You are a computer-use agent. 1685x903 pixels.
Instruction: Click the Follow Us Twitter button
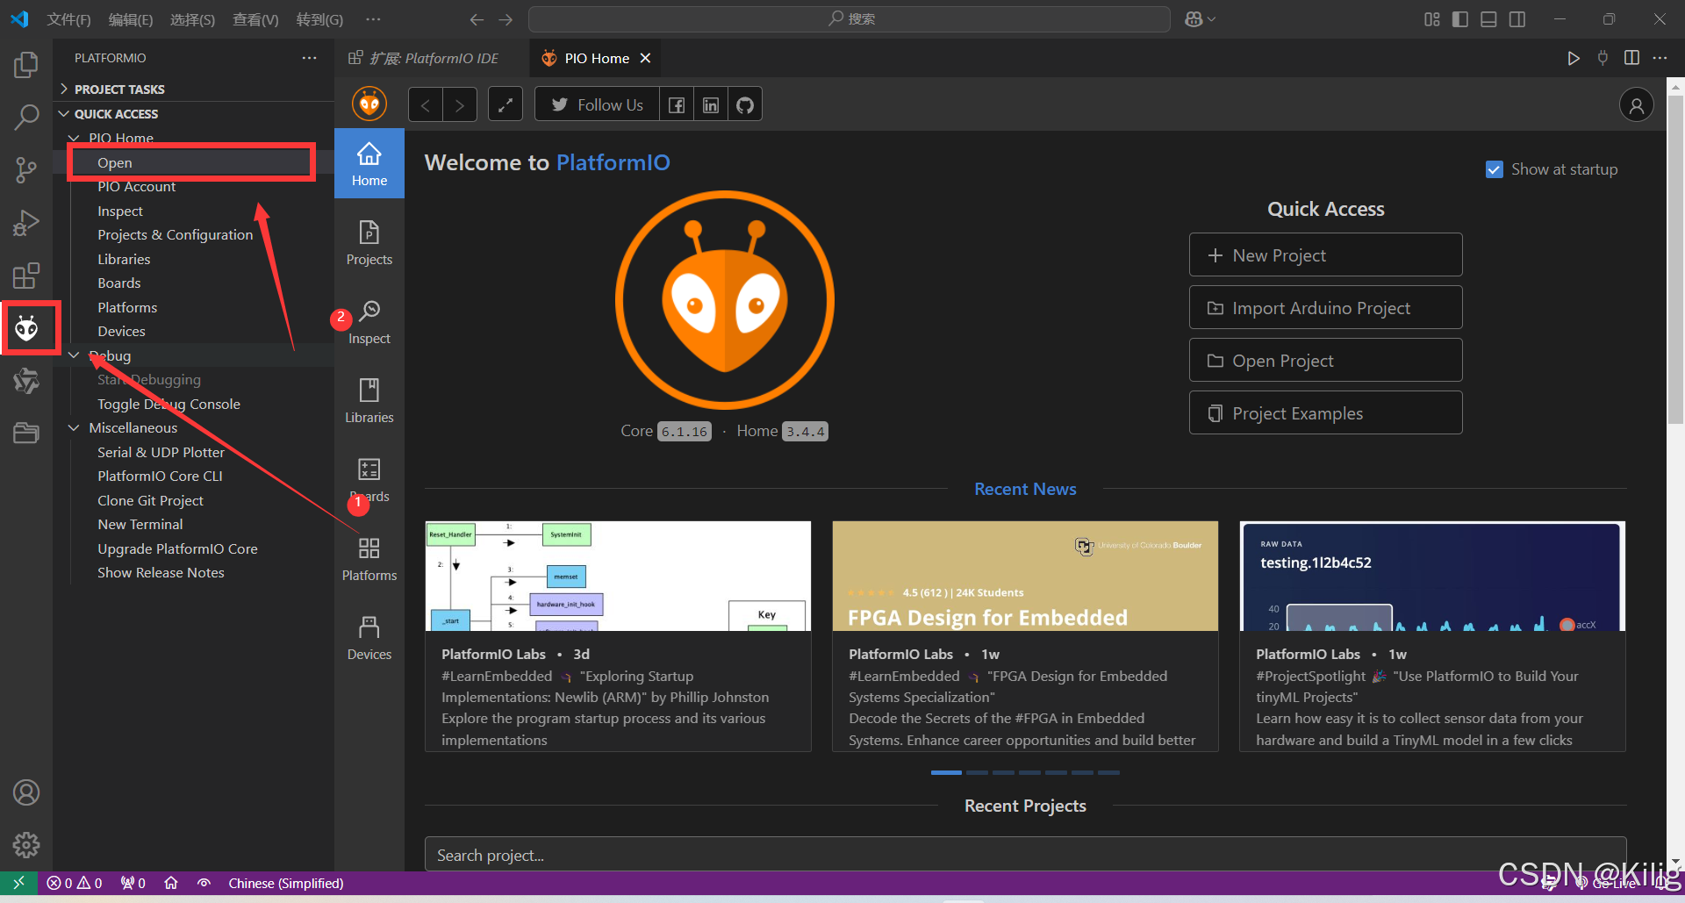[x=597, y=105]
